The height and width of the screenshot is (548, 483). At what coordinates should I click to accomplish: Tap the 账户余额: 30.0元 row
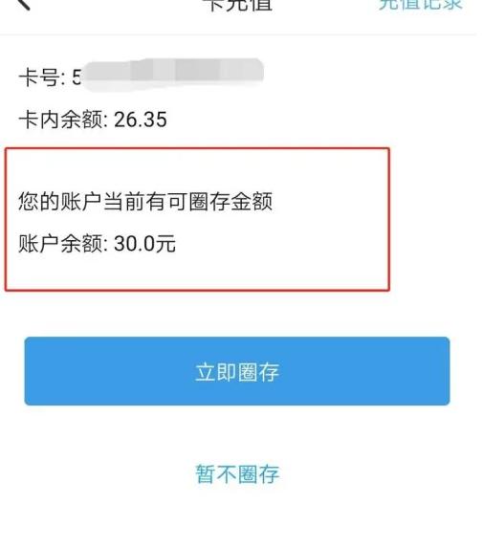[97, 243]
